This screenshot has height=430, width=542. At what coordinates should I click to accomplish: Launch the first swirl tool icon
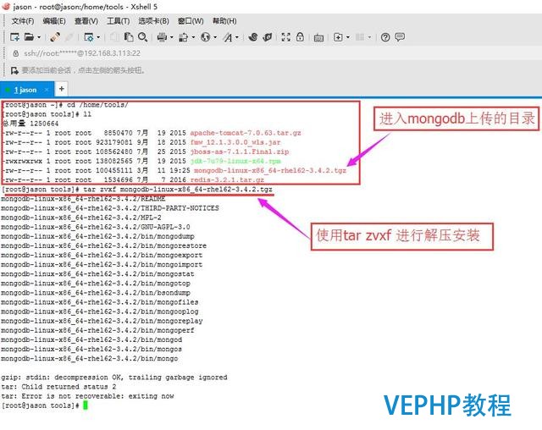(253, 37)
